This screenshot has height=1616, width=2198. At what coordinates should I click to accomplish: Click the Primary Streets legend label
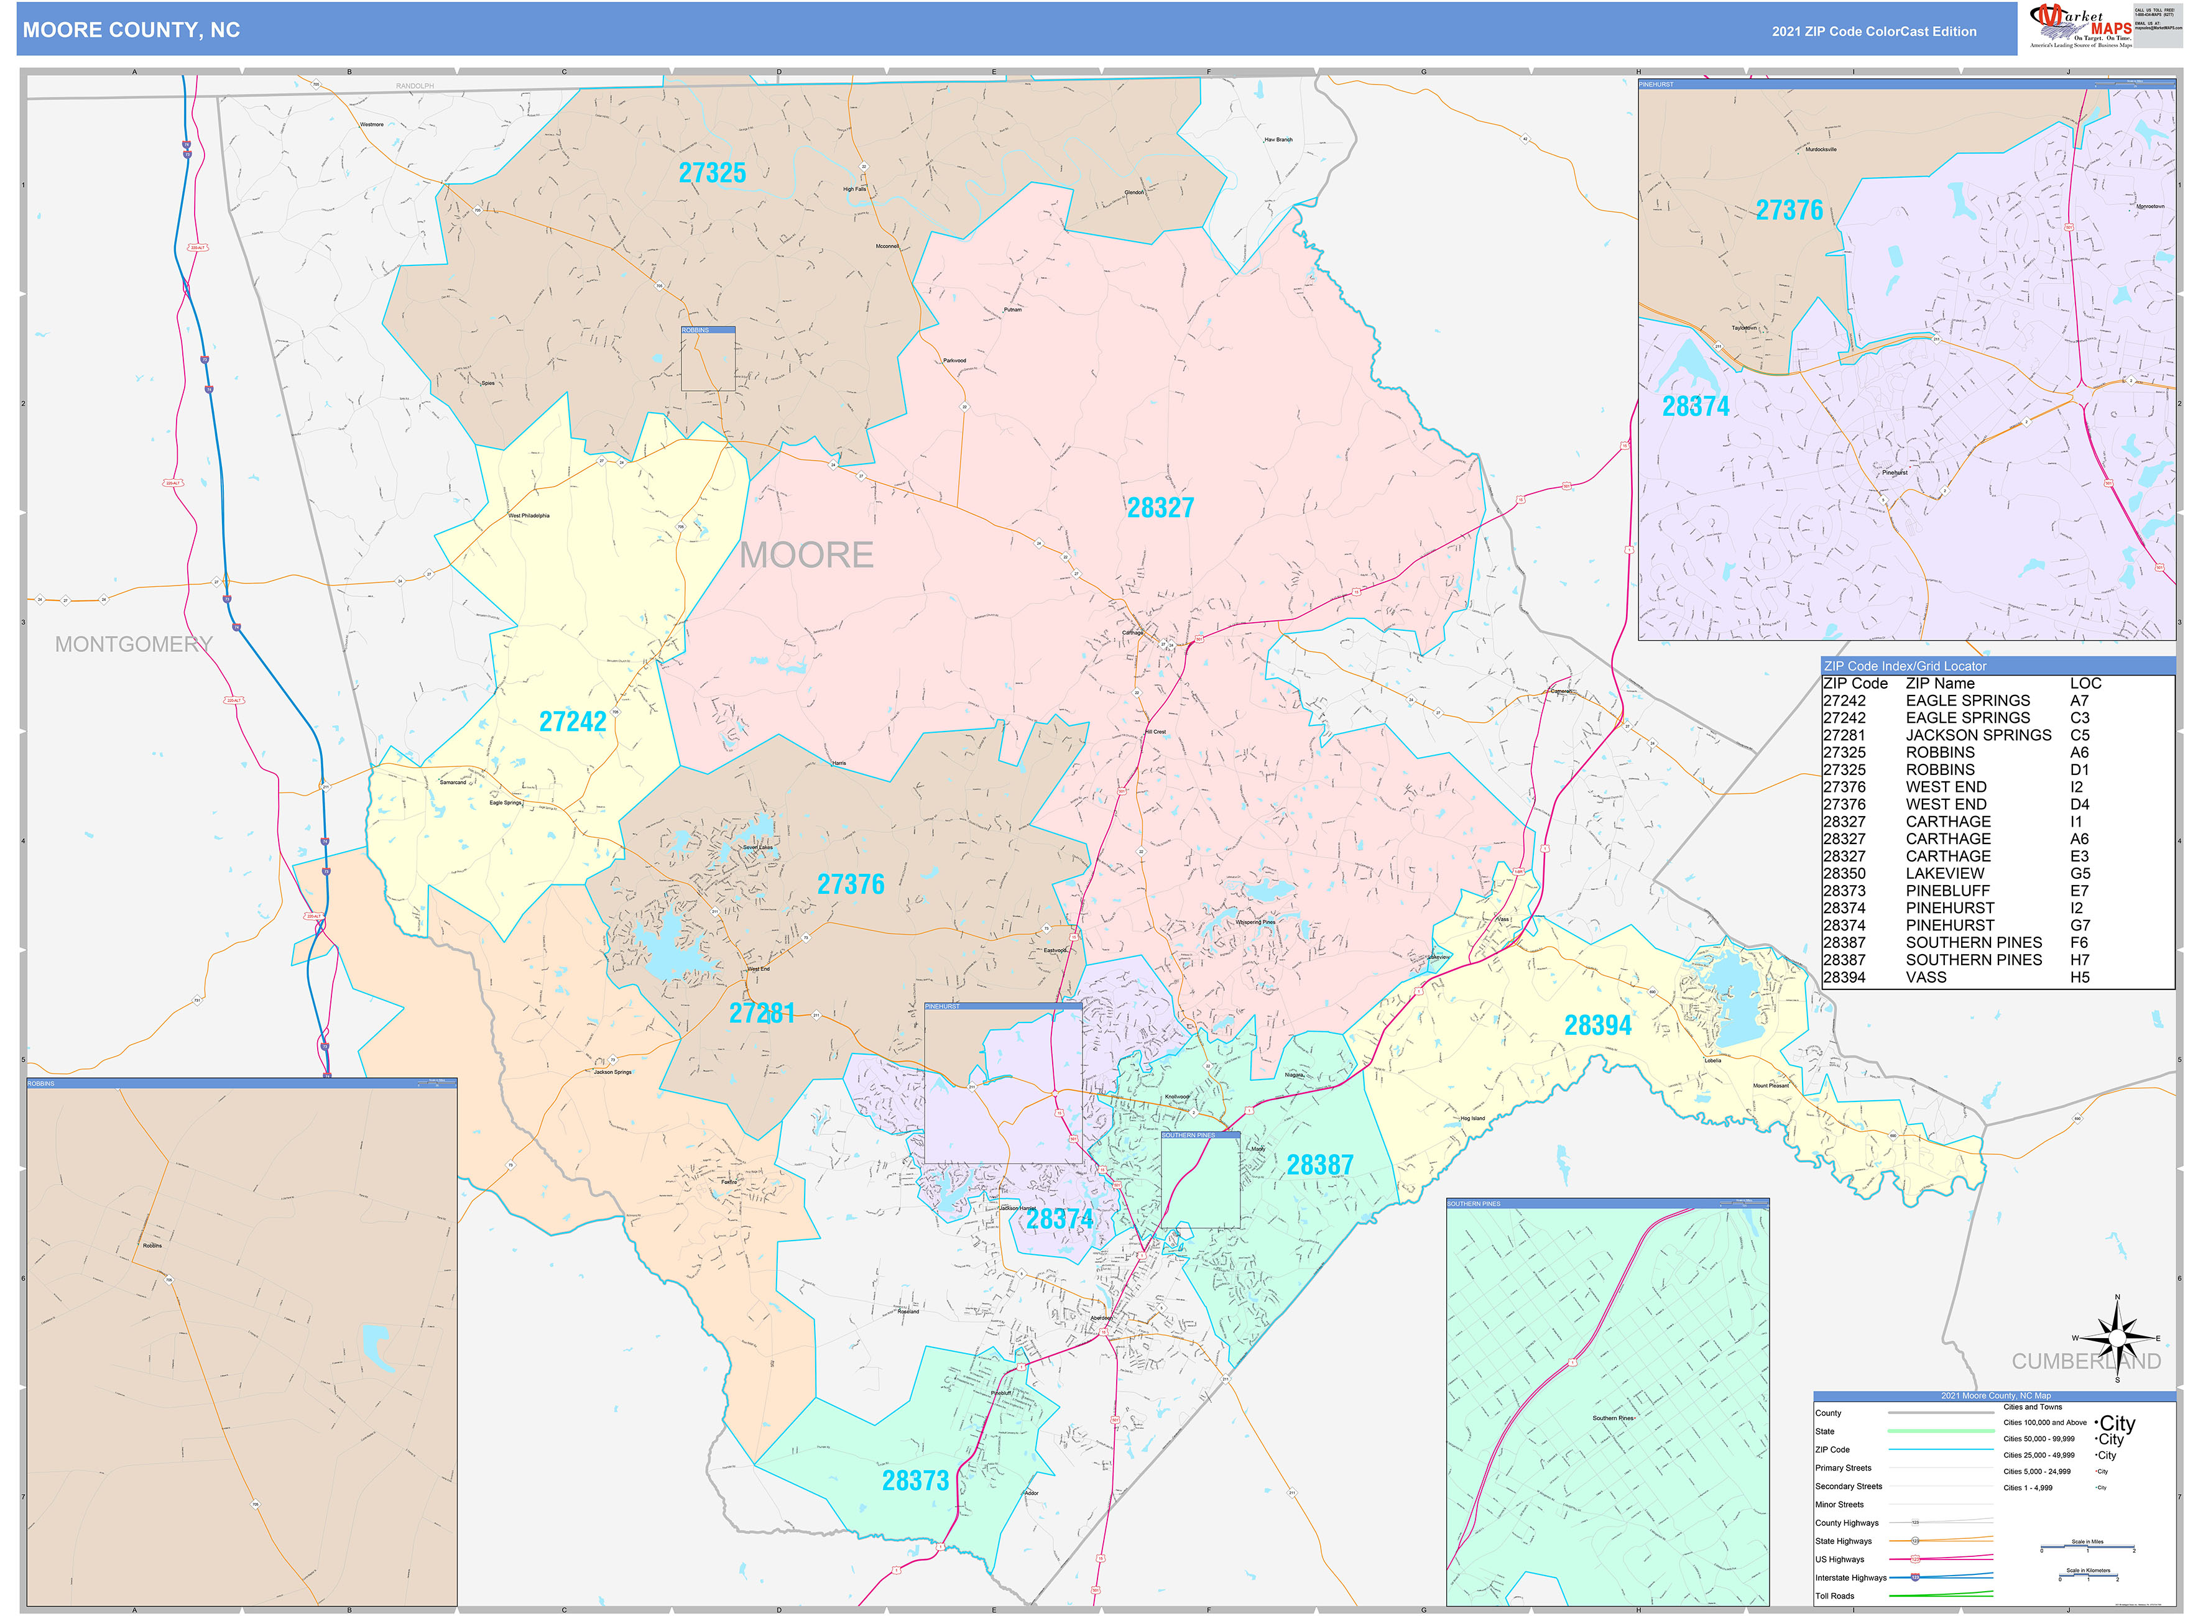coord(1844,1468)
